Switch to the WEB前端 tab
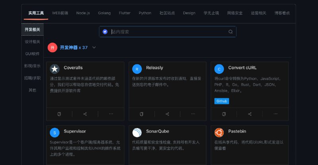This screenshot has width=318, height=165. click(60, 13)
